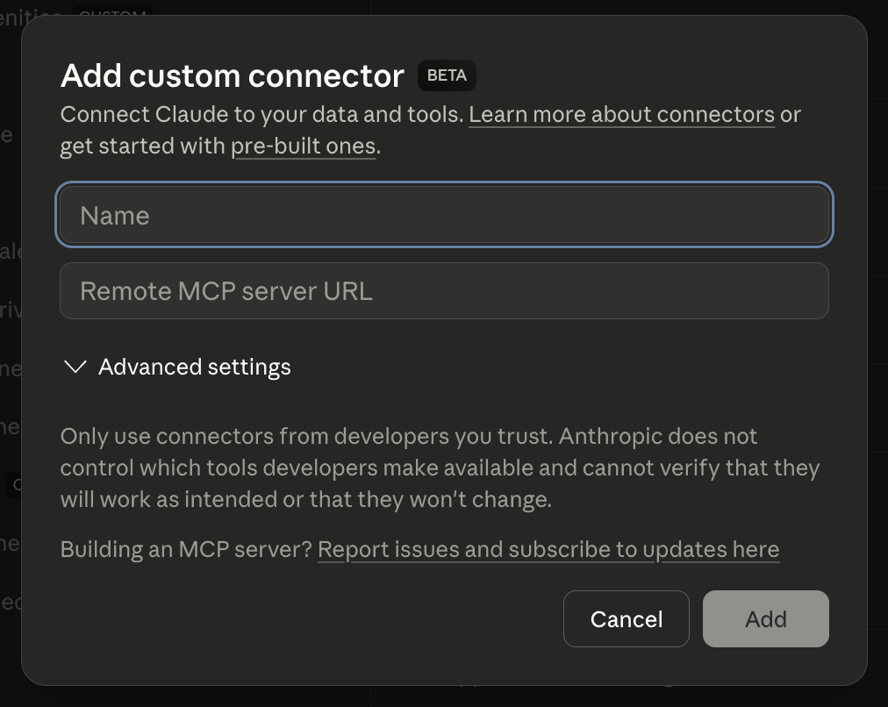Screen dimensions: 888x707
Task: Click the will work as intended line
Action: coord(305,500)
